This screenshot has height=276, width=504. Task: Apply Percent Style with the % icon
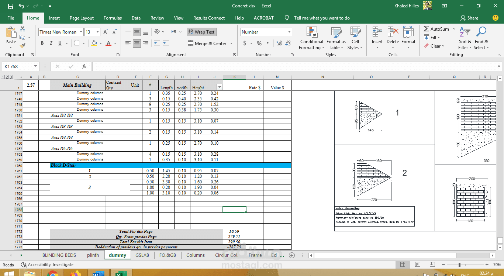pos(259,43)
